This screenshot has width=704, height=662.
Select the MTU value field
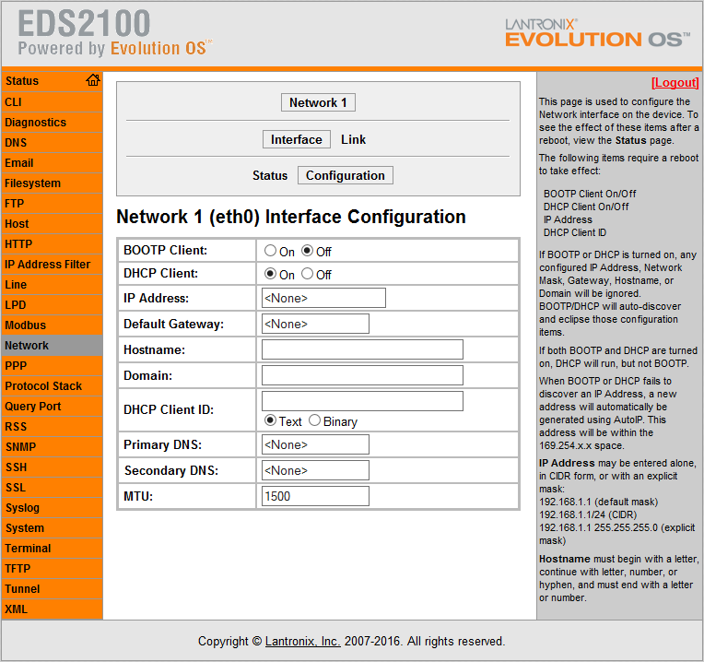pyautogui.click(x=315, y=496)
